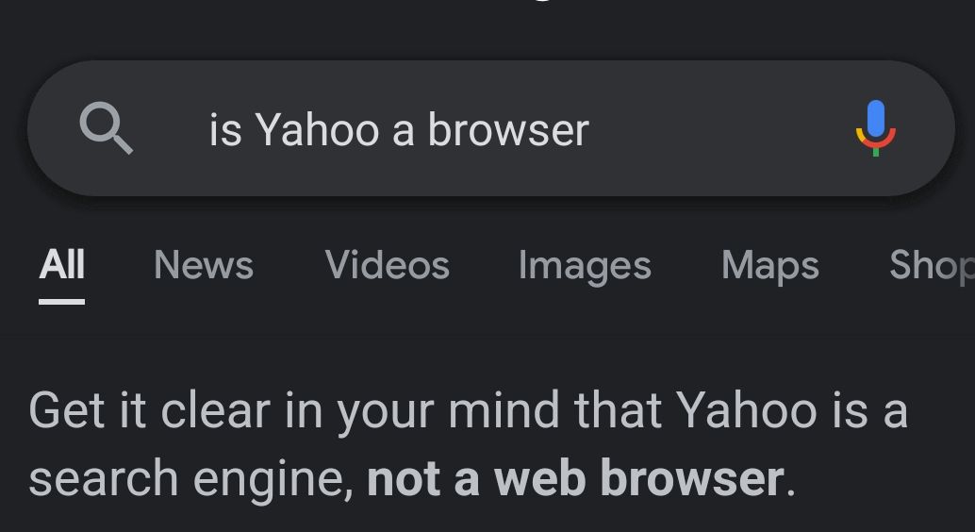Click the magnifying glass search icon

pos(107,129)
